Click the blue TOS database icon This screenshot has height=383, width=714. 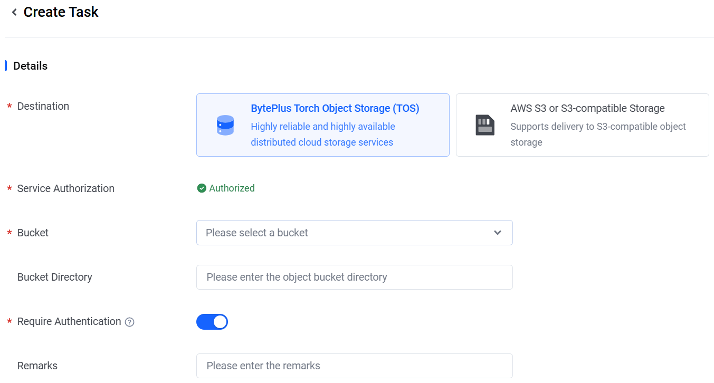[x=225, y=126]
